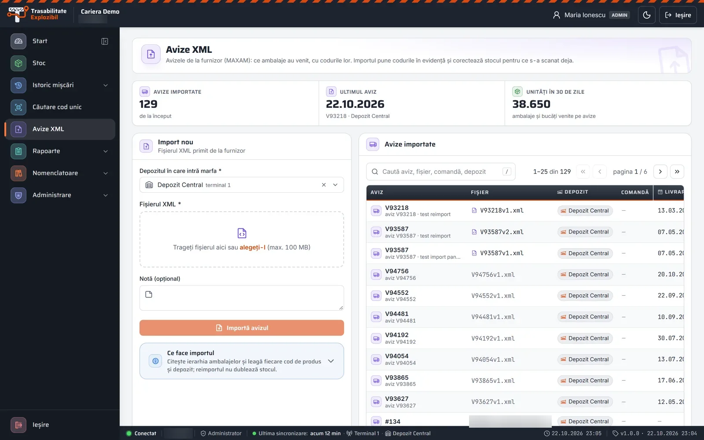The height and width of the screenshot is (440, 704).
Task: Clear Depozit Central selection with X
Action: click(x=324, y=185)
